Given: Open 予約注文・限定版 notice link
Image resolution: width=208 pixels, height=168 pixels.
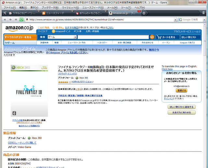Looking at the screenshot, I should point(80,96).
